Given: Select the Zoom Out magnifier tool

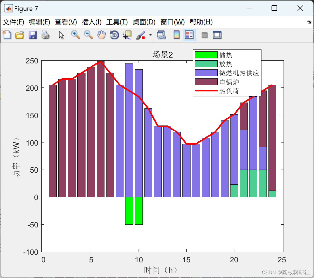Looking at the screenshot, I should click(x=88, y=35).
